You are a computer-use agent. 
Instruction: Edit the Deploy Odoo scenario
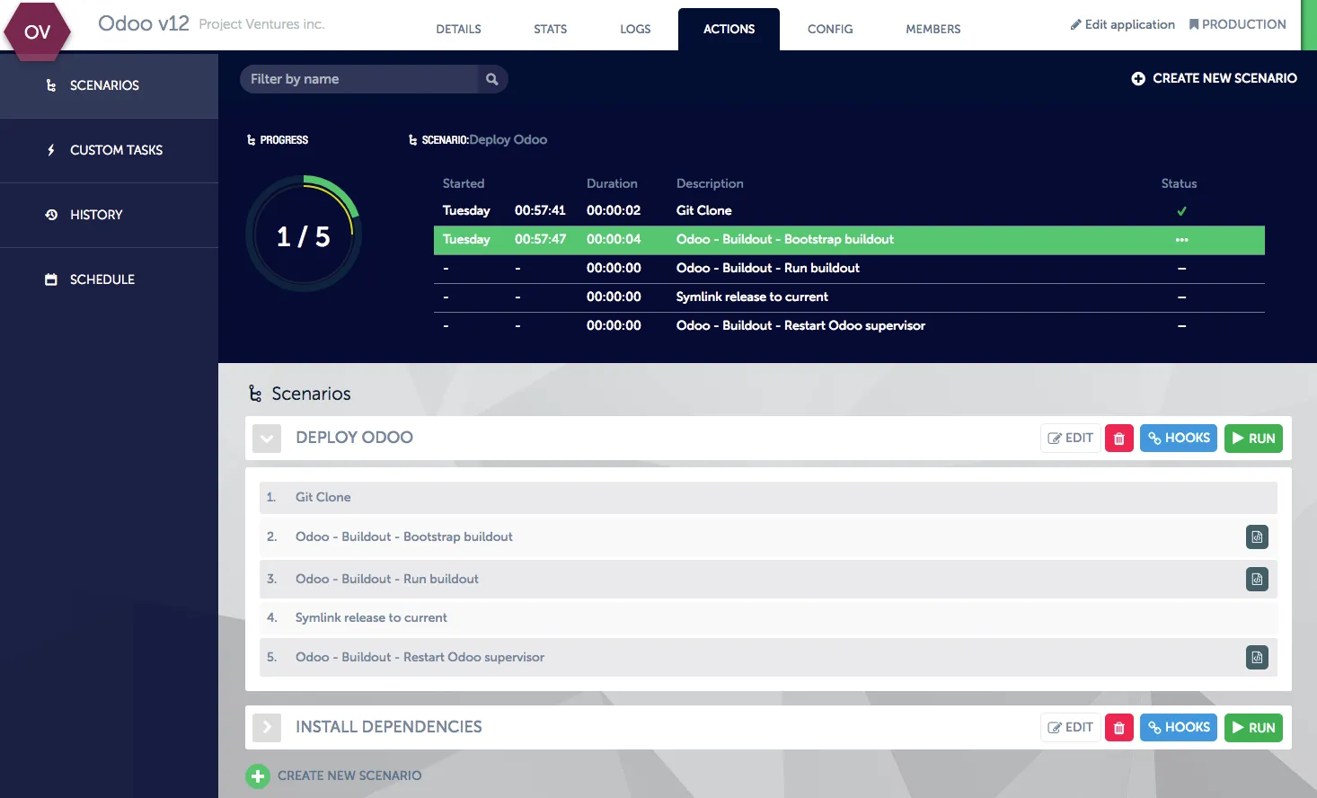[1070, 439]
